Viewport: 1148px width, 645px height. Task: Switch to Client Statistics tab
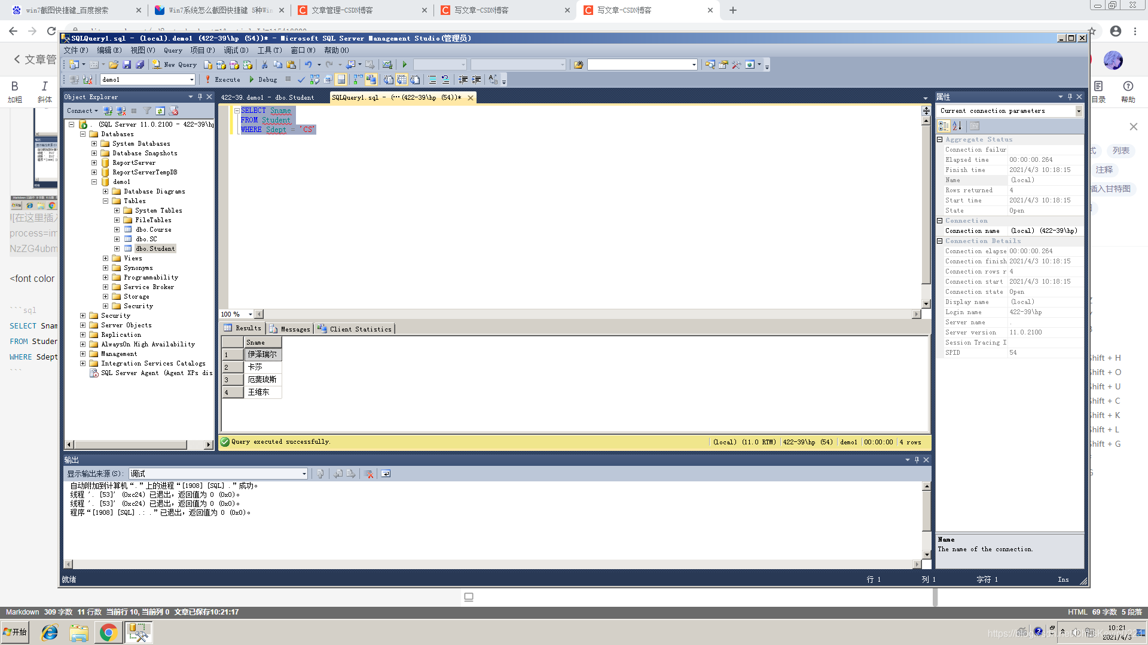coord(355,328)
